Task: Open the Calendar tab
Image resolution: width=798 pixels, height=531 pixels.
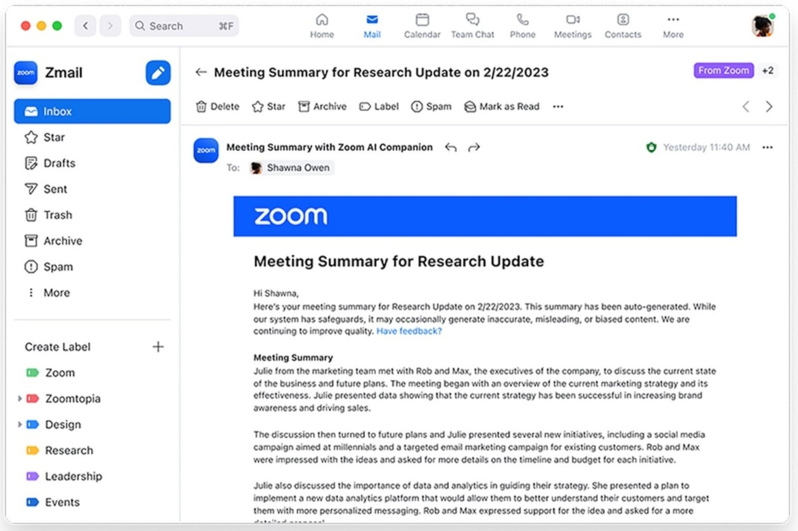Action: (x=422, y=26)
